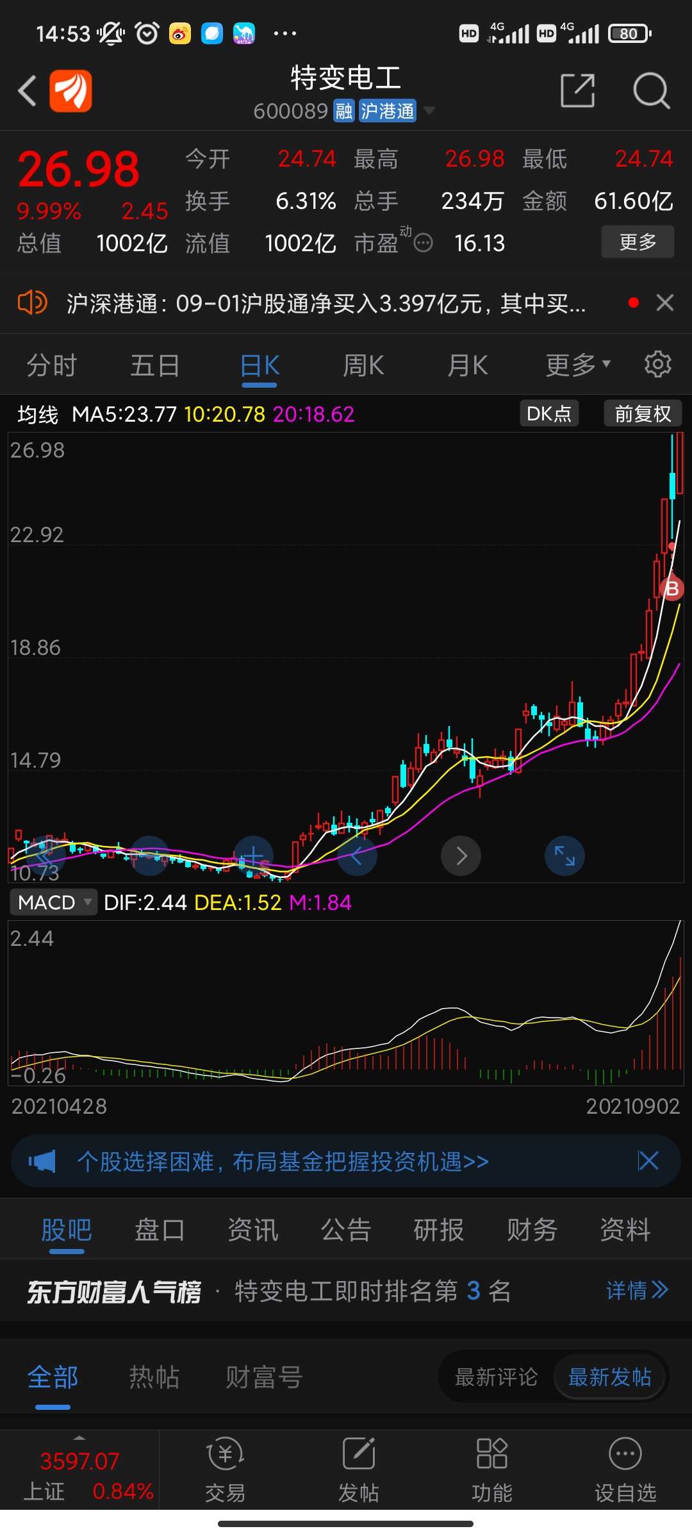Toggle the DK点 indicator
The image size is (692, 1538).
[x=549, y=413]
